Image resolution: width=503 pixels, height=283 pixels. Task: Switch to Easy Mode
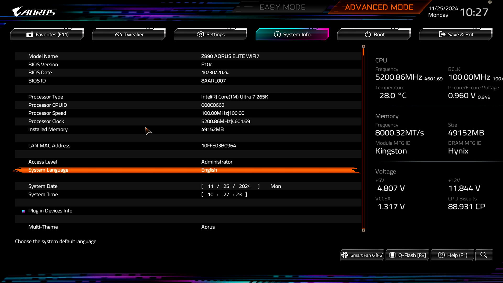click(282, 7)
